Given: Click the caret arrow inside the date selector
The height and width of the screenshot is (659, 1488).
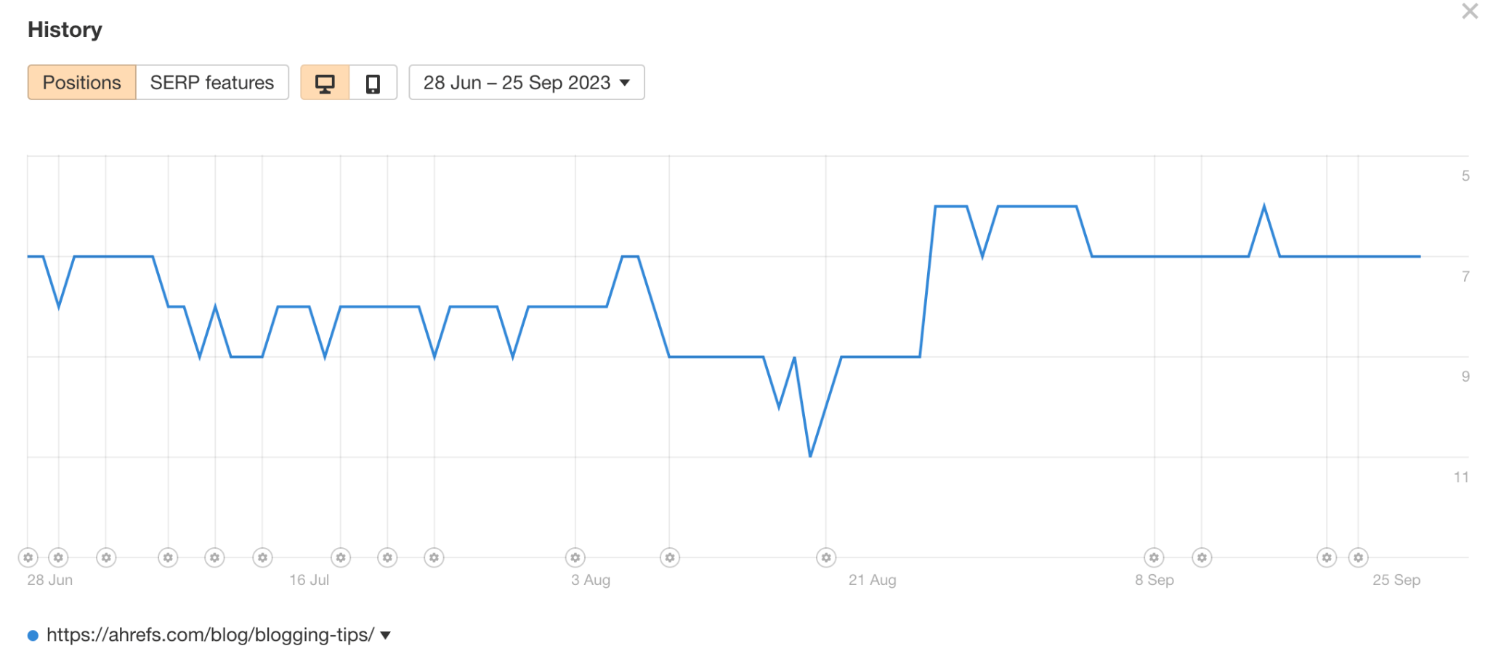Looking at the screenshot, I should (x=625, y=83).
